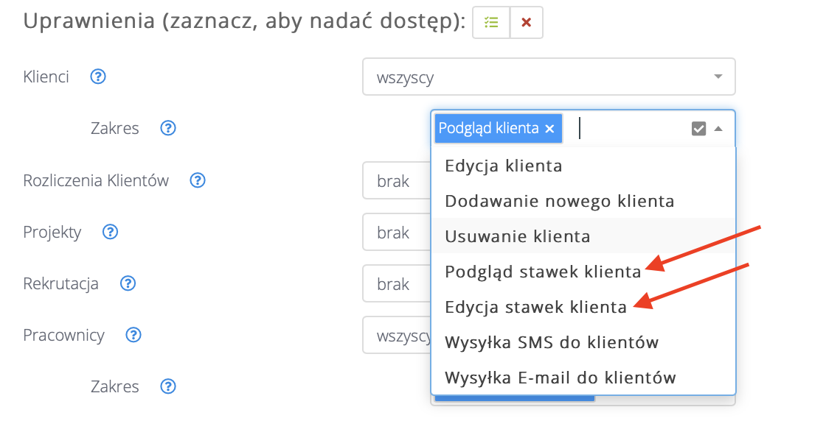Click the Zakres search text field
The width and height of the screenshot is (826, 421).
[x=631, y=129]
